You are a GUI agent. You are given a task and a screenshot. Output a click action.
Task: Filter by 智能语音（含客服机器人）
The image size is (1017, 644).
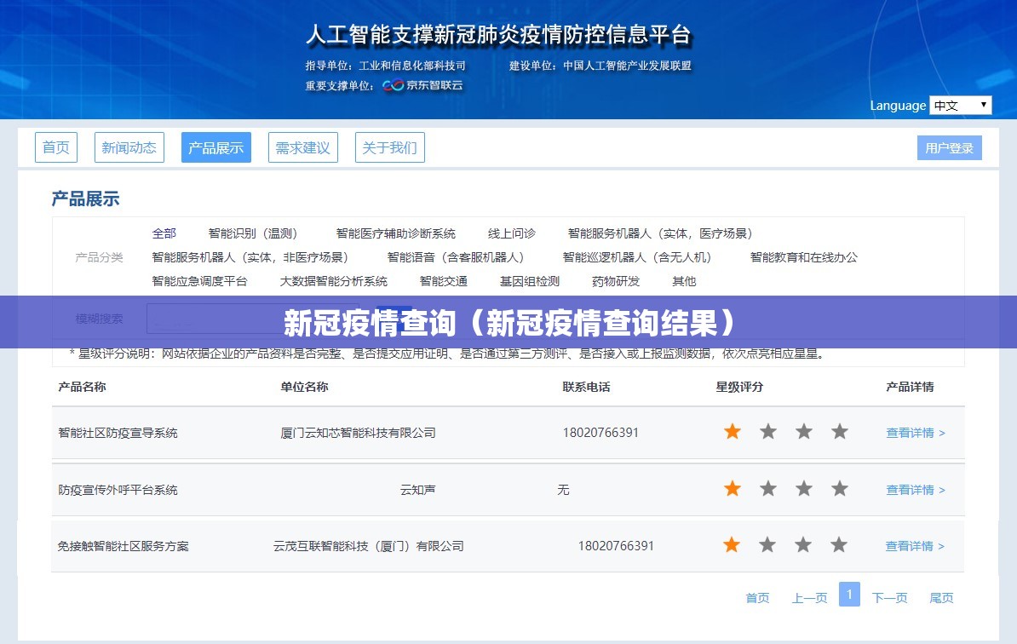(x=456, y=257)
